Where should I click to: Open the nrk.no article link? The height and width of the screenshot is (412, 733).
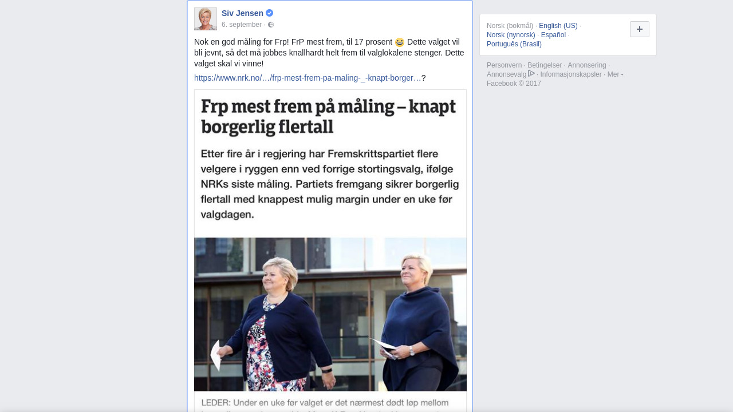click(x=308, y=78)
